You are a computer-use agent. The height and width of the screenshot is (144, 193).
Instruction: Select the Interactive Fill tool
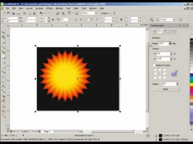click(3, 116)
